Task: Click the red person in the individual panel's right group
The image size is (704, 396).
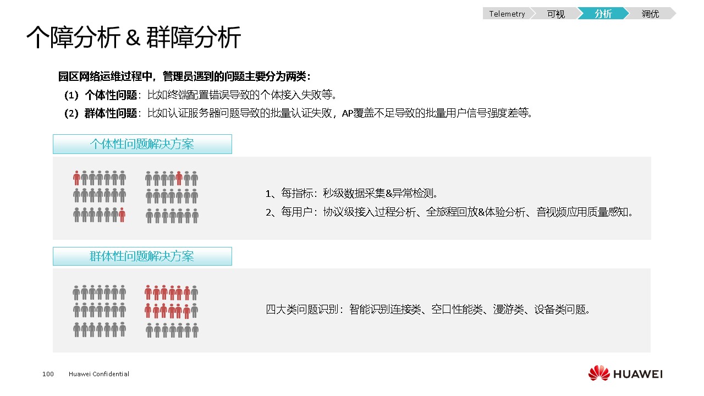Action: point(179,178)
